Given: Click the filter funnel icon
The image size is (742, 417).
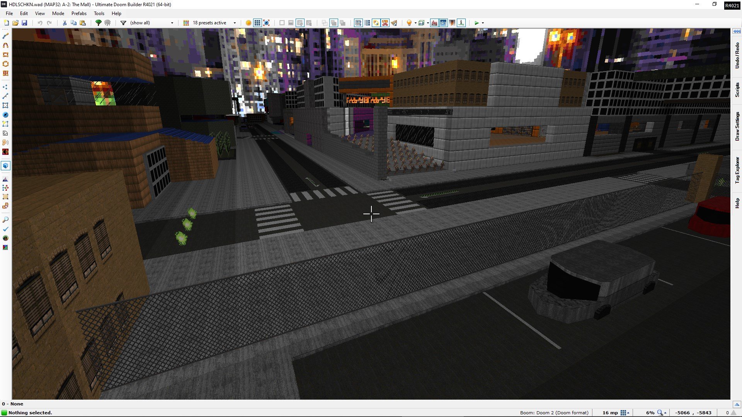Looking at the screenshot, I should click(123, 23).
